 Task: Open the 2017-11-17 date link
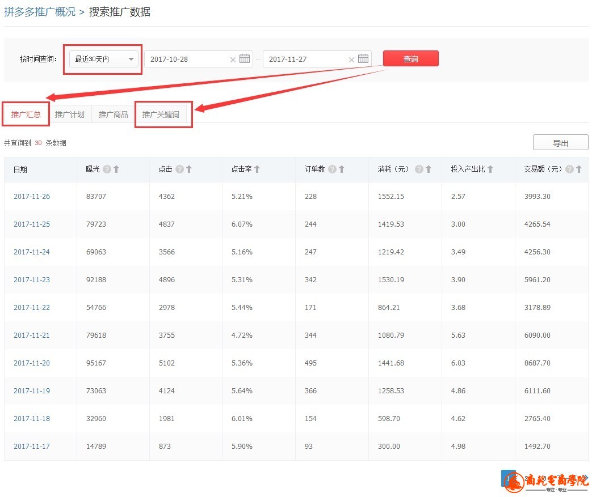(x=32, y=447)
